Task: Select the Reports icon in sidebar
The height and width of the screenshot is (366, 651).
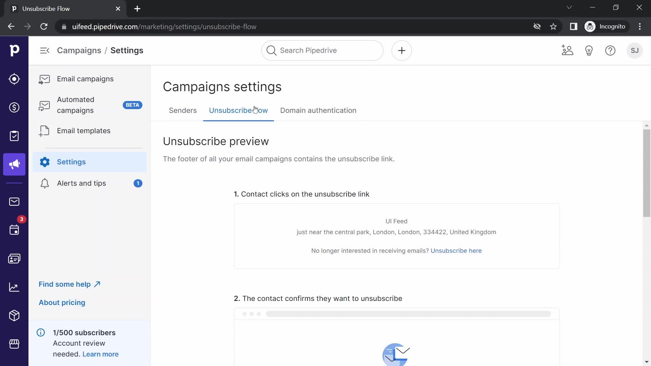Action: [14, 287]
